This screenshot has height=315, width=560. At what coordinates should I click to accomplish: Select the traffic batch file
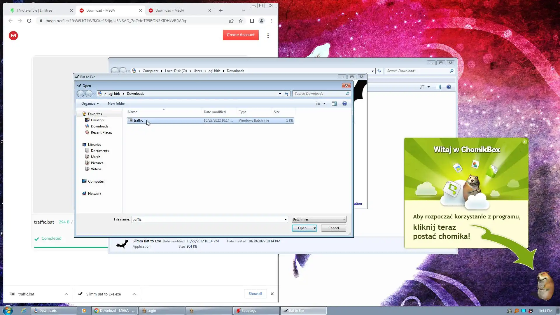tap(138, 120)
